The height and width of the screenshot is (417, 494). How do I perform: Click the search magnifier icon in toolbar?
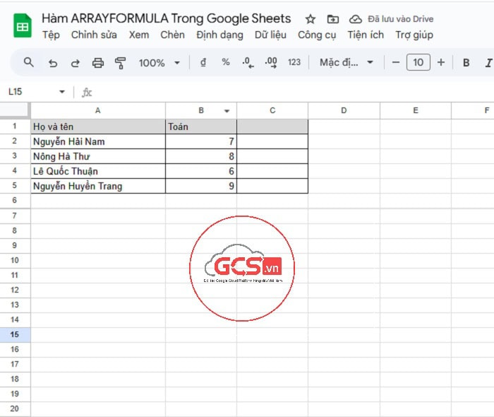coord(29,62)
